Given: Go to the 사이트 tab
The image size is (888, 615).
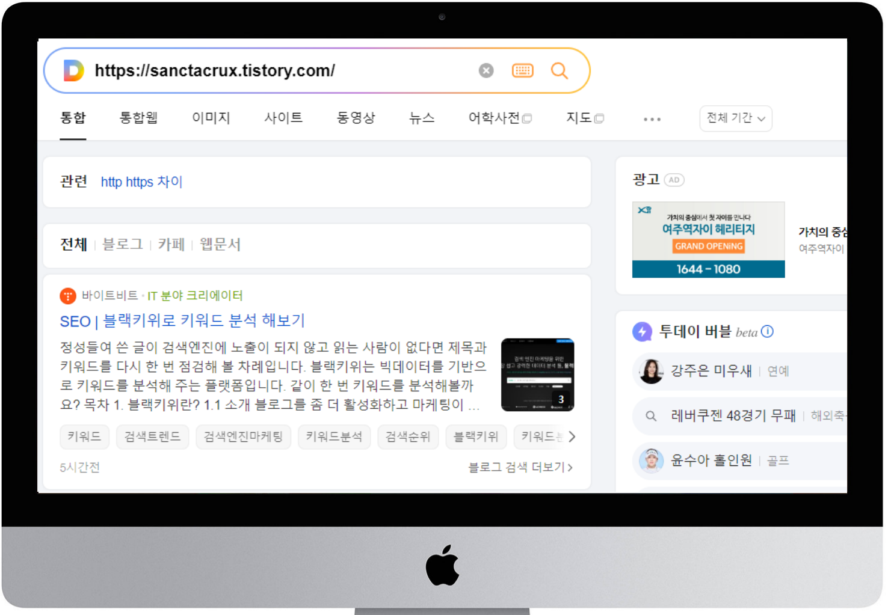Looking at the screenshot, I should click(283, 118).
